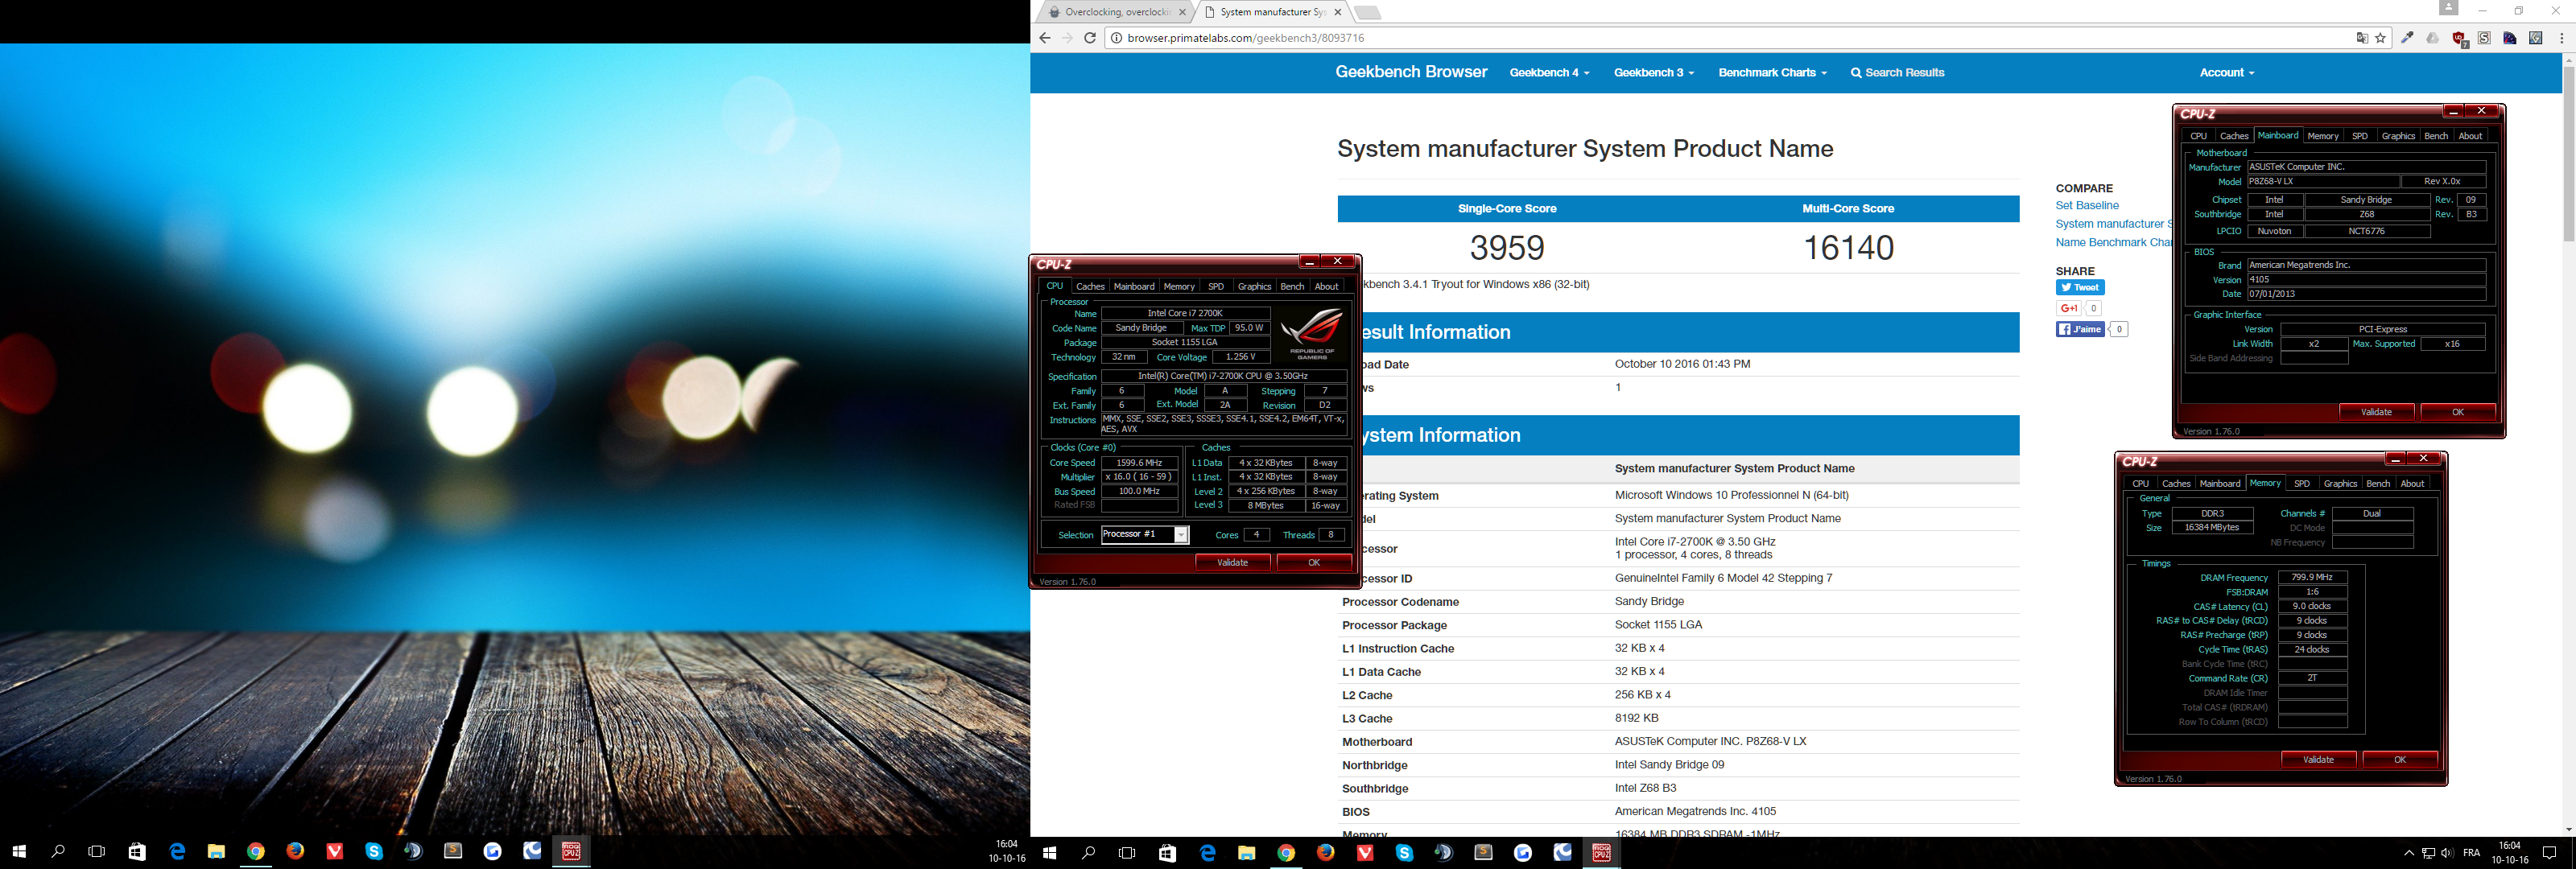Launch Windows Store from left monitor taskbar
The image size is (2576, 869).
(x=137, y=852)
